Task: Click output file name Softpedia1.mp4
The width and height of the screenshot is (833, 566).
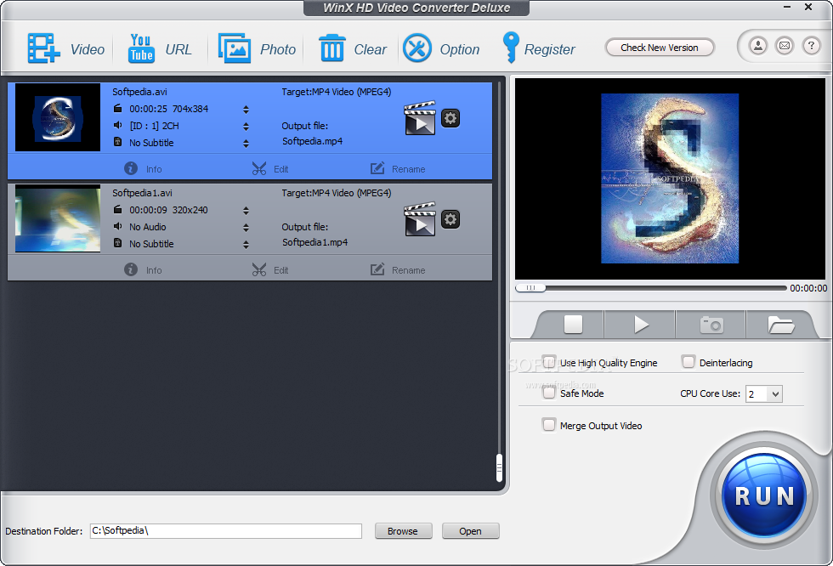Action: coord(315,242)
